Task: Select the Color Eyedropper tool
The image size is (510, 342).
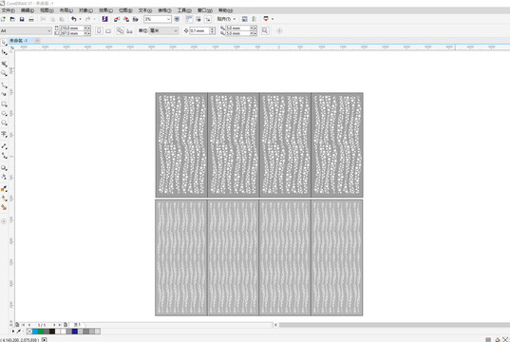Action: coord(4,188)
